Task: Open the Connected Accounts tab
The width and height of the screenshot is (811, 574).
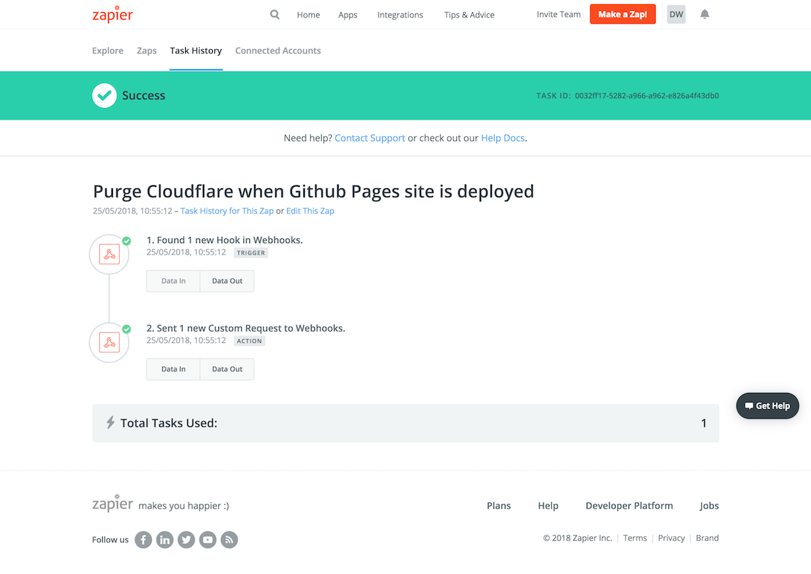Action: pos(278,51)
